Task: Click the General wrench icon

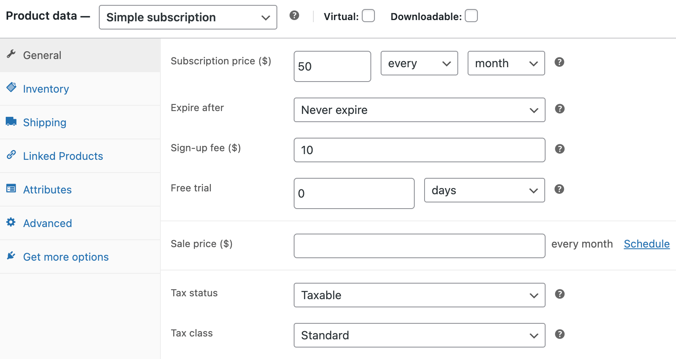Action: coord(11,54)
